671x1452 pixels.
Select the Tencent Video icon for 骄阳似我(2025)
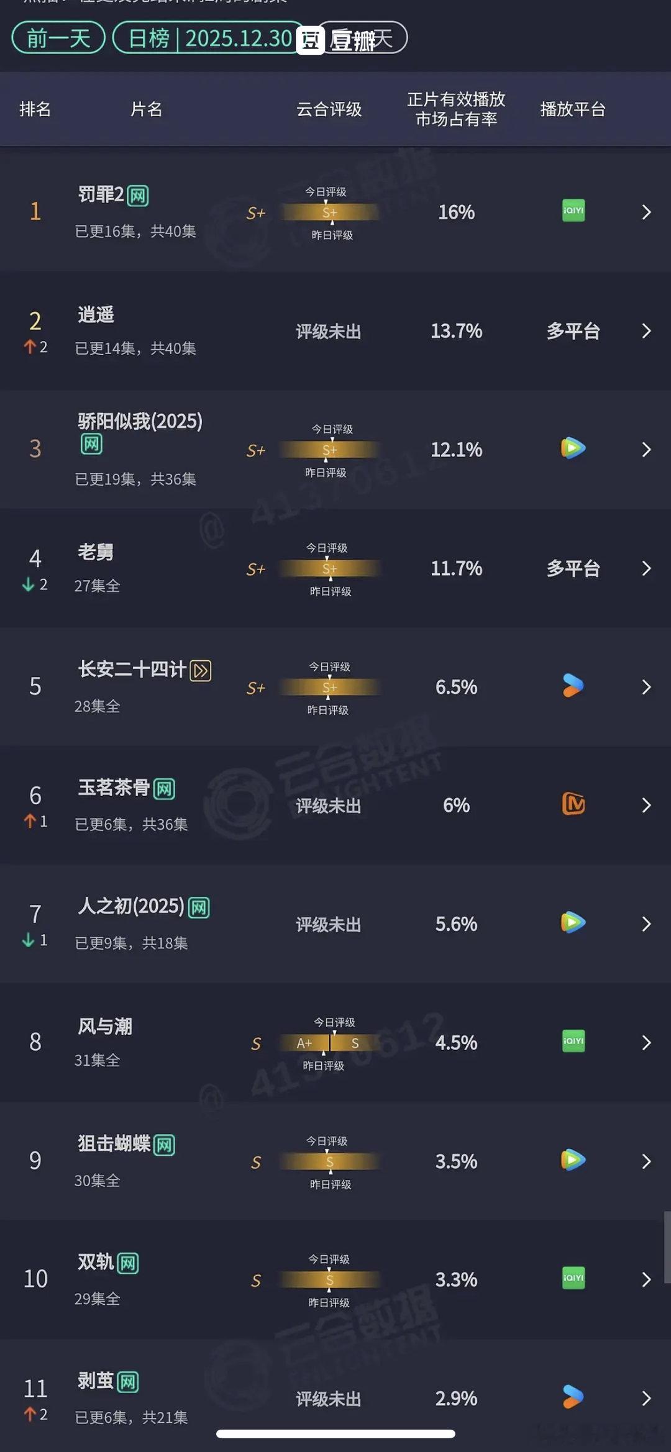click(x=572, y=448)
